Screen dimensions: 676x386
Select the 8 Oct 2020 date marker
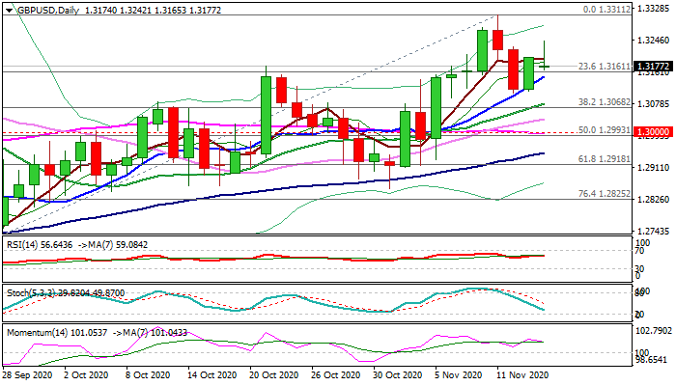(x=154, y=374)
